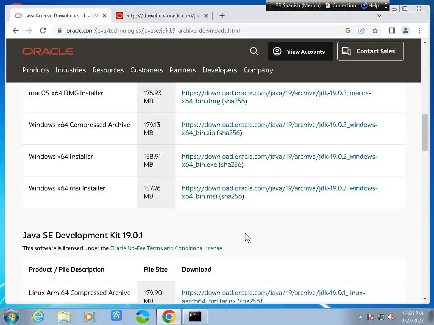Screen dimensions: 434x325
Task: Open sha256 link for macOS dmg
Action: click(234, 101)
